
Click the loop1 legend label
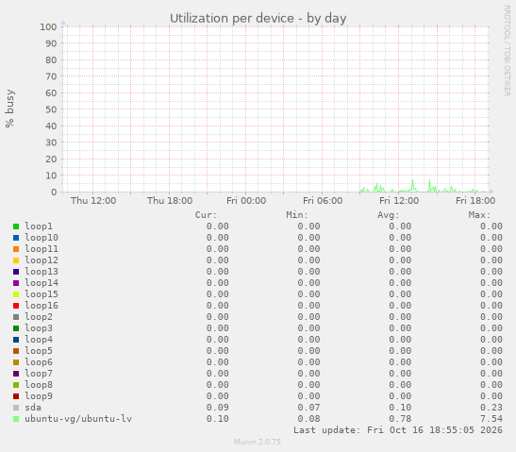39,226
